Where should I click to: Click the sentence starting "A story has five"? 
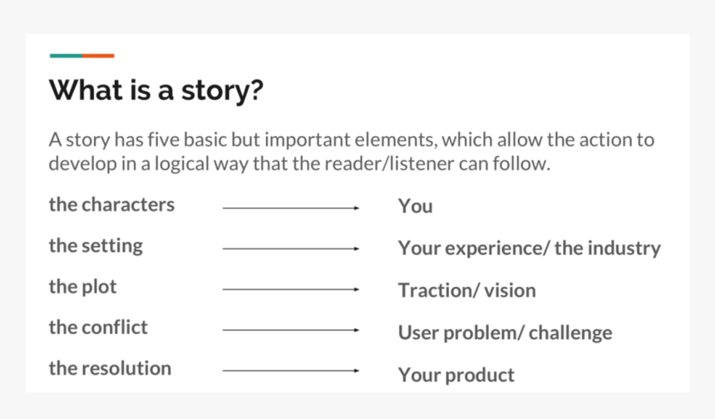click(351, 140)
